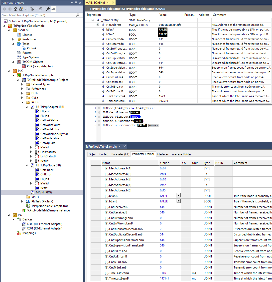Select the Type System icon

tap(19, 57)
